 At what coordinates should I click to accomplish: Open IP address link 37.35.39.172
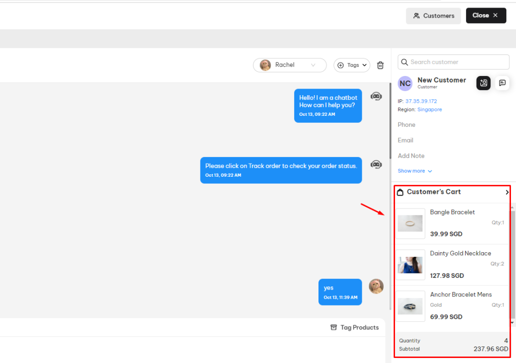[x=421, y=101]
